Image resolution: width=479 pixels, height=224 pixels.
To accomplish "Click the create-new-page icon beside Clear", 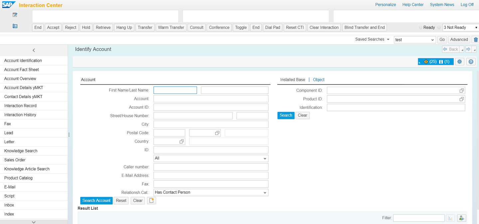I will [x=151, y=200].
